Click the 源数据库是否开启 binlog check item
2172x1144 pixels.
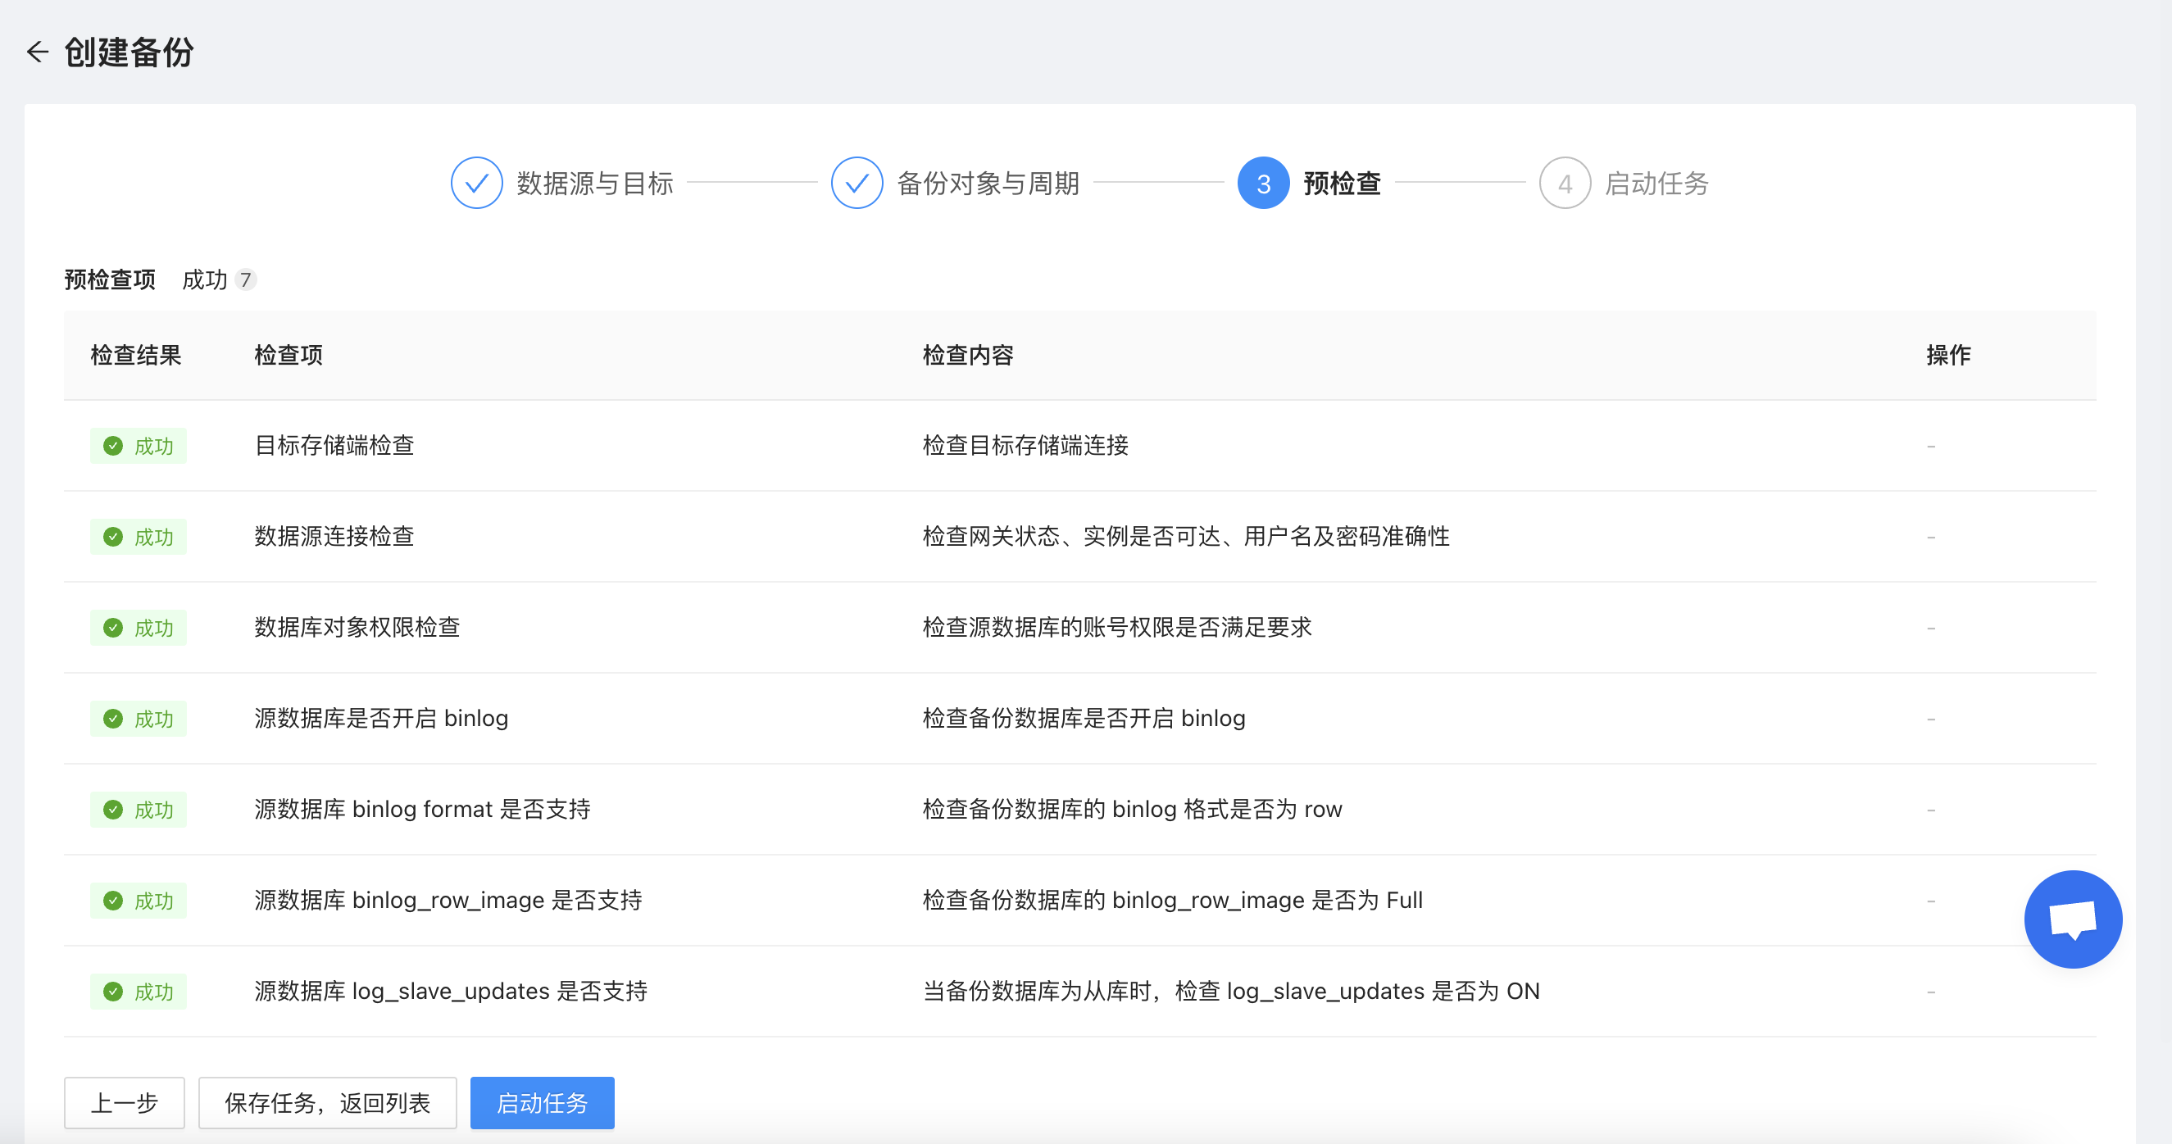[x=381, y=718]
